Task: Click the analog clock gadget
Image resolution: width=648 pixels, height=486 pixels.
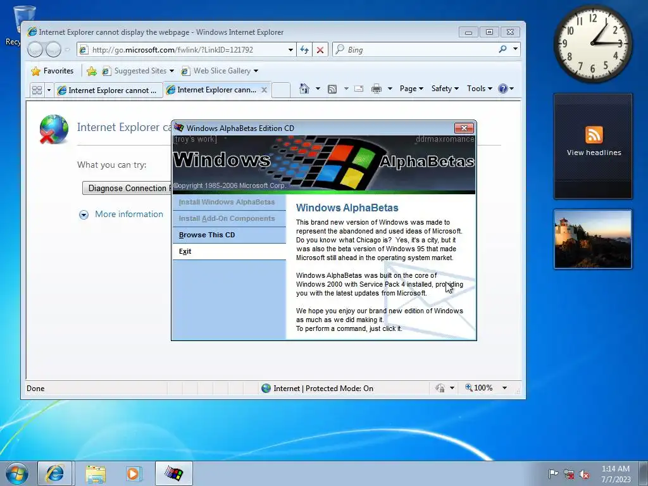Action: pyautogui.click(x=593, y=44)
